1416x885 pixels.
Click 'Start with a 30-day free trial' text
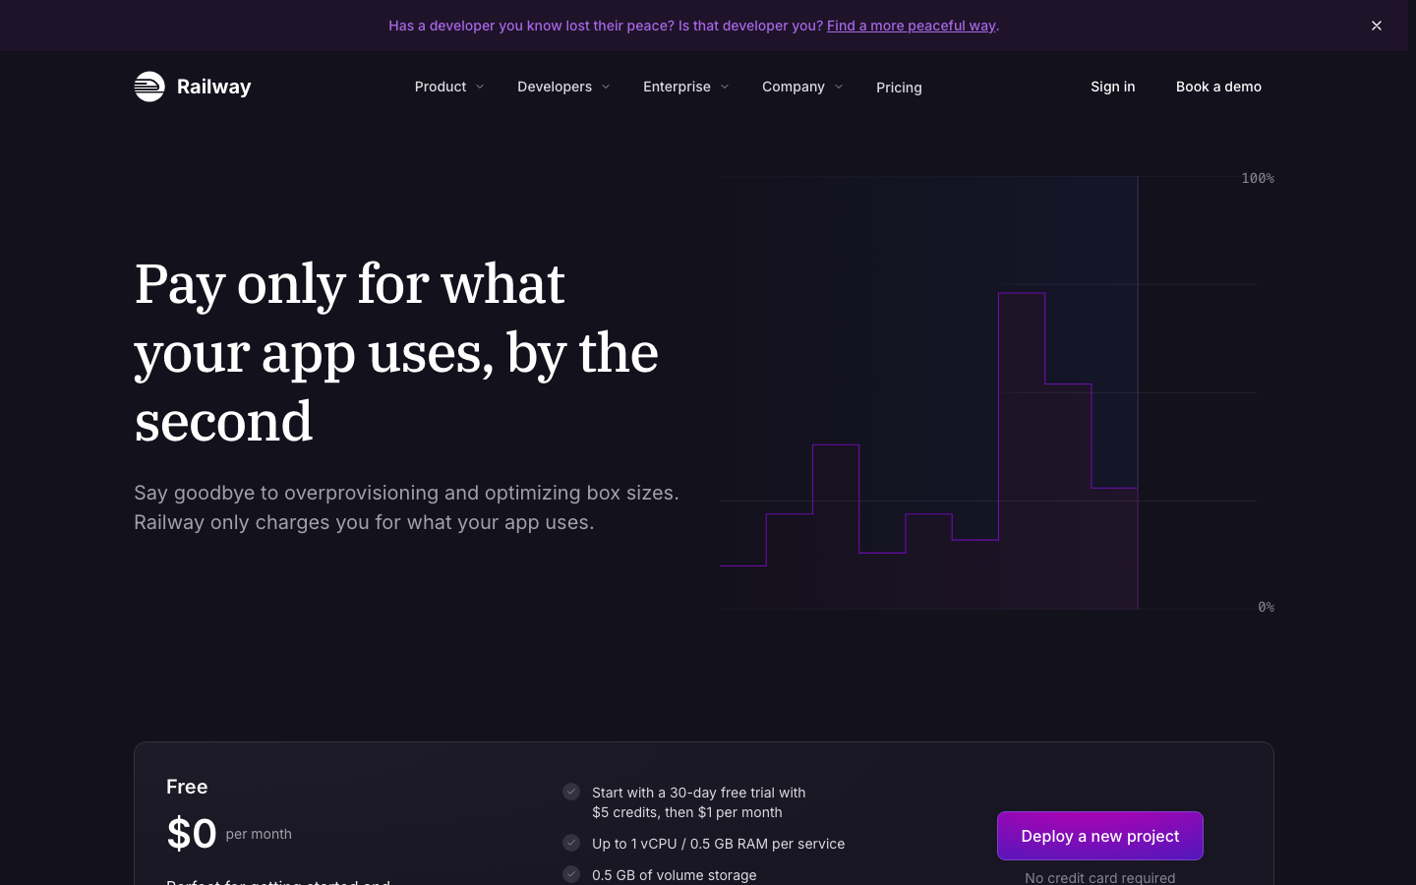(x=699, y=802)
